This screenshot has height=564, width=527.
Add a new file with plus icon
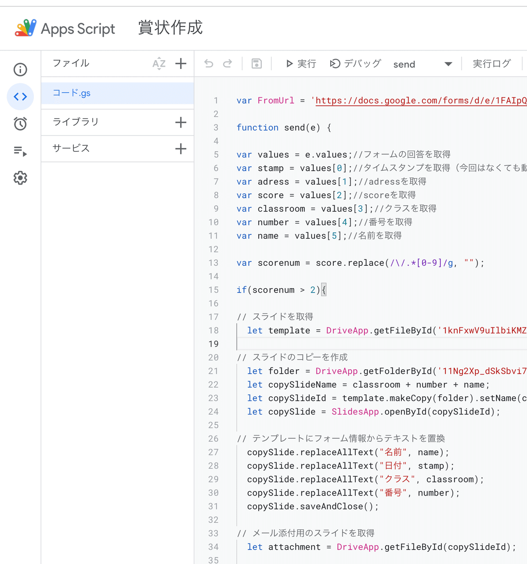pyautogui.click(x=180, y=64)
